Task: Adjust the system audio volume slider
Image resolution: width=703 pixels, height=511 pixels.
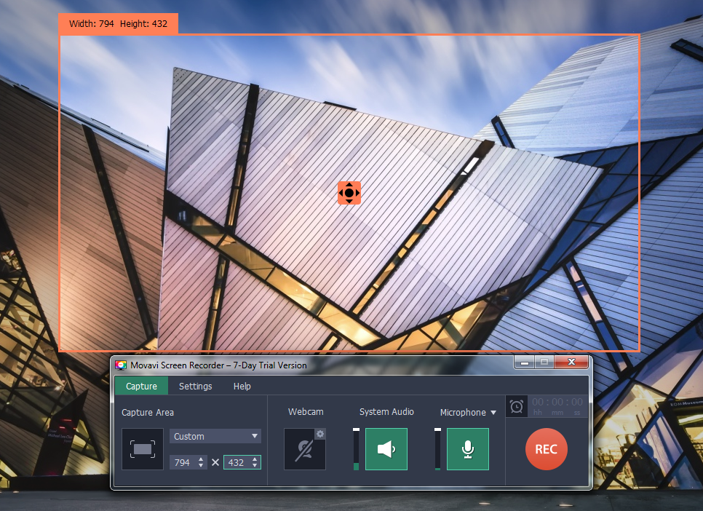Action: pos(356,449)
